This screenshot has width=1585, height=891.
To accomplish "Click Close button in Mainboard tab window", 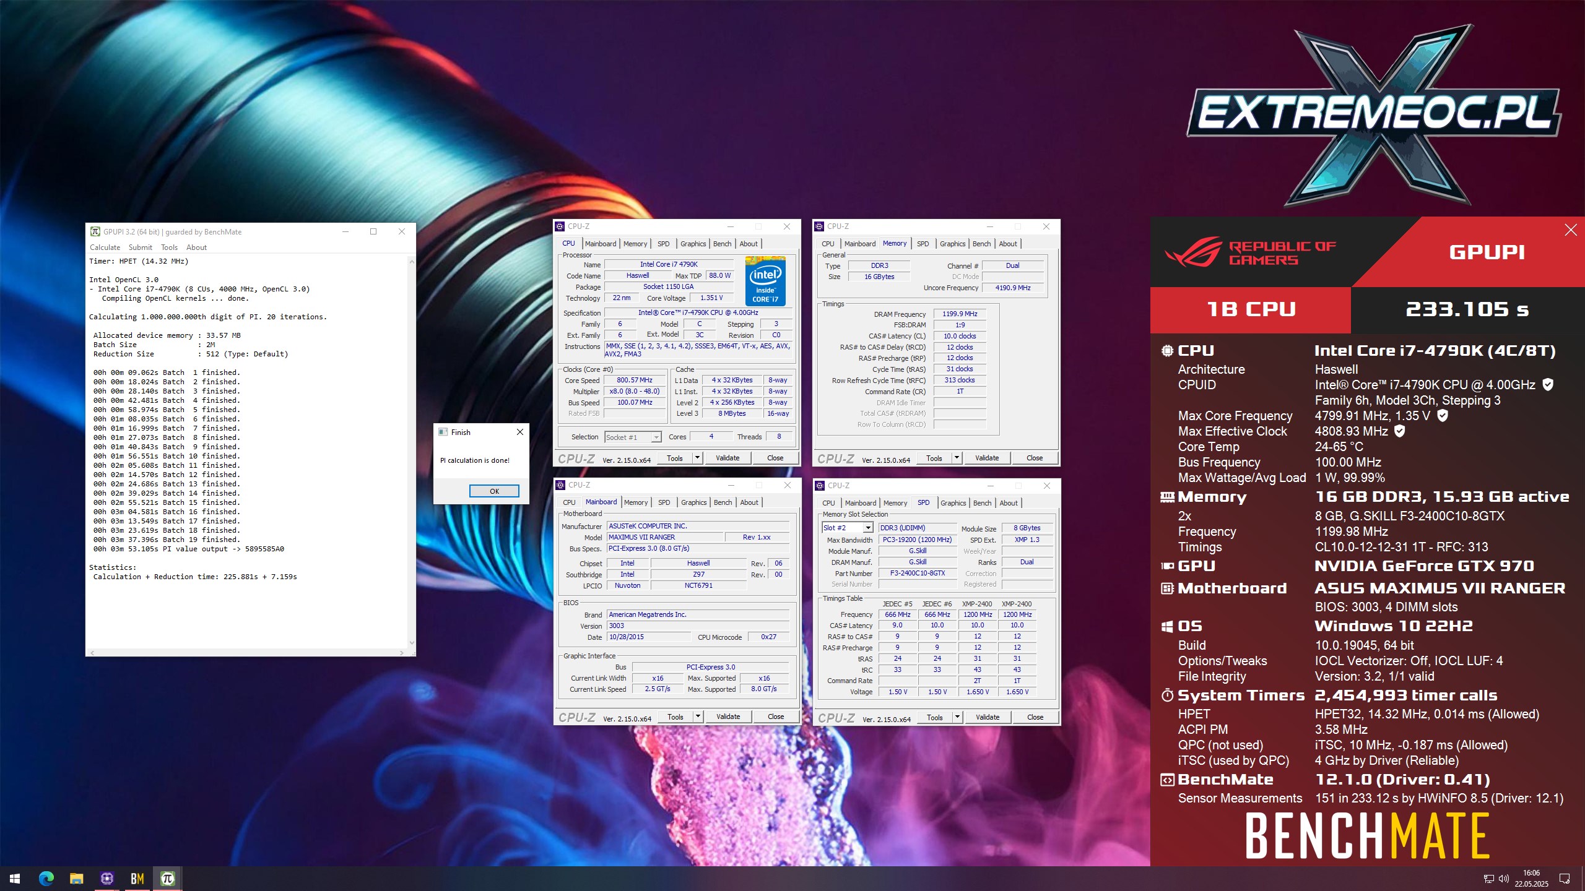I will click(776, 717).
